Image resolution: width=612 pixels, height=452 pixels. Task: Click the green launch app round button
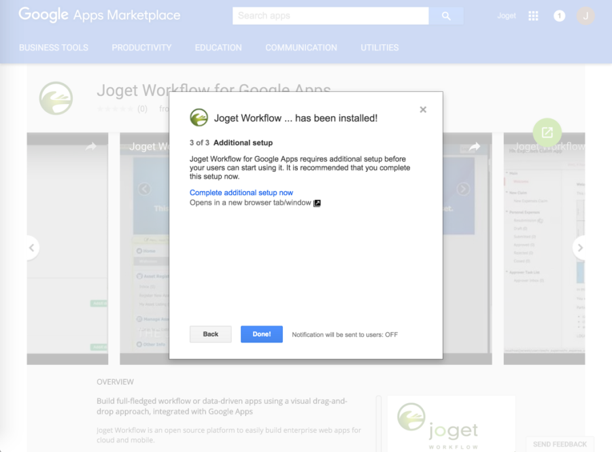pos(547,133)
